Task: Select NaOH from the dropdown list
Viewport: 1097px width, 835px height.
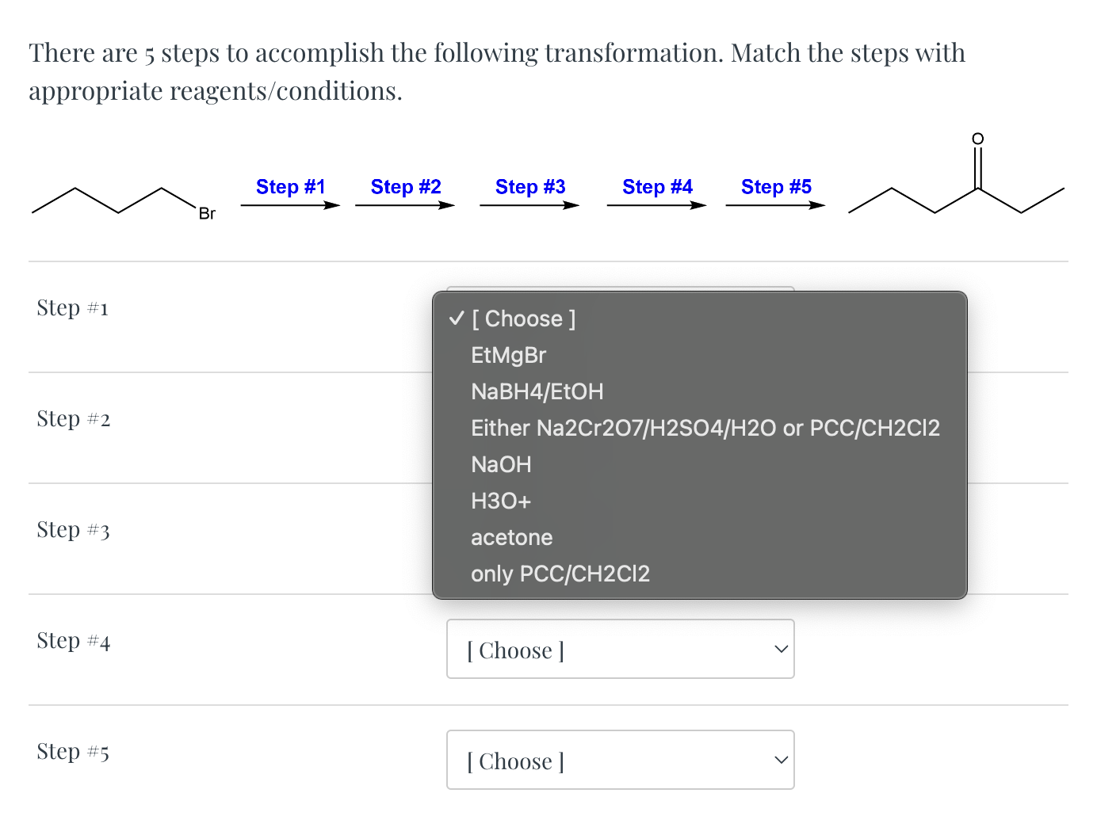Action: click(x=501, y=464)
